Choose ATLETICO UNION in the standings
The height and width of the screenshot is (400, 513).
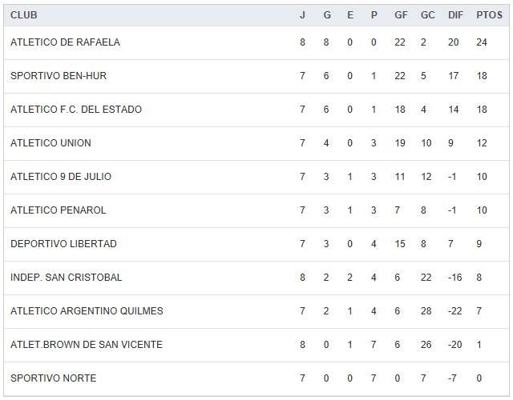coord(50,143)
